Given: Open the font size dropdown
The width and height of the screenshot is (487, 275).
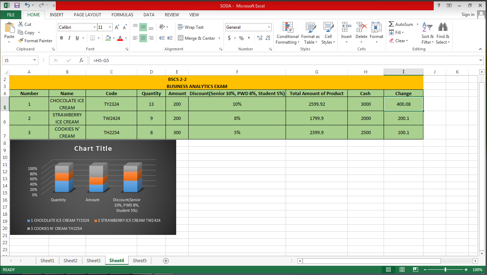Looking at the screenshot, I should coord(110,27).
